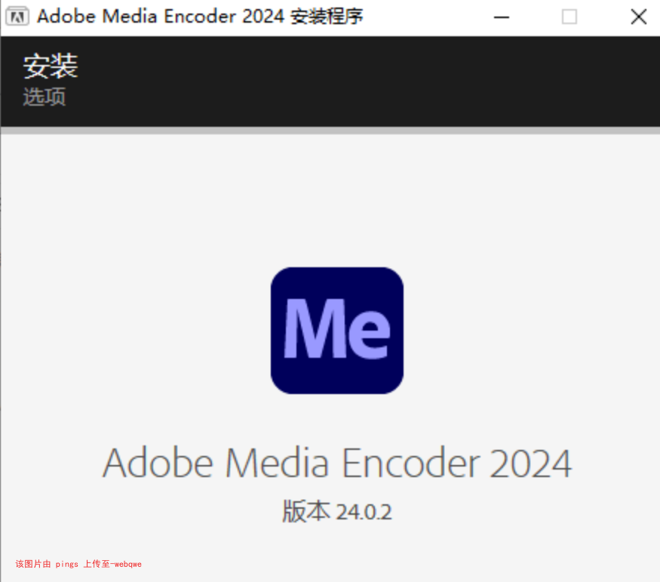Select the 选项 label under 安装
660x582 pixels.
pyautogui.click(x=45, y=97)
